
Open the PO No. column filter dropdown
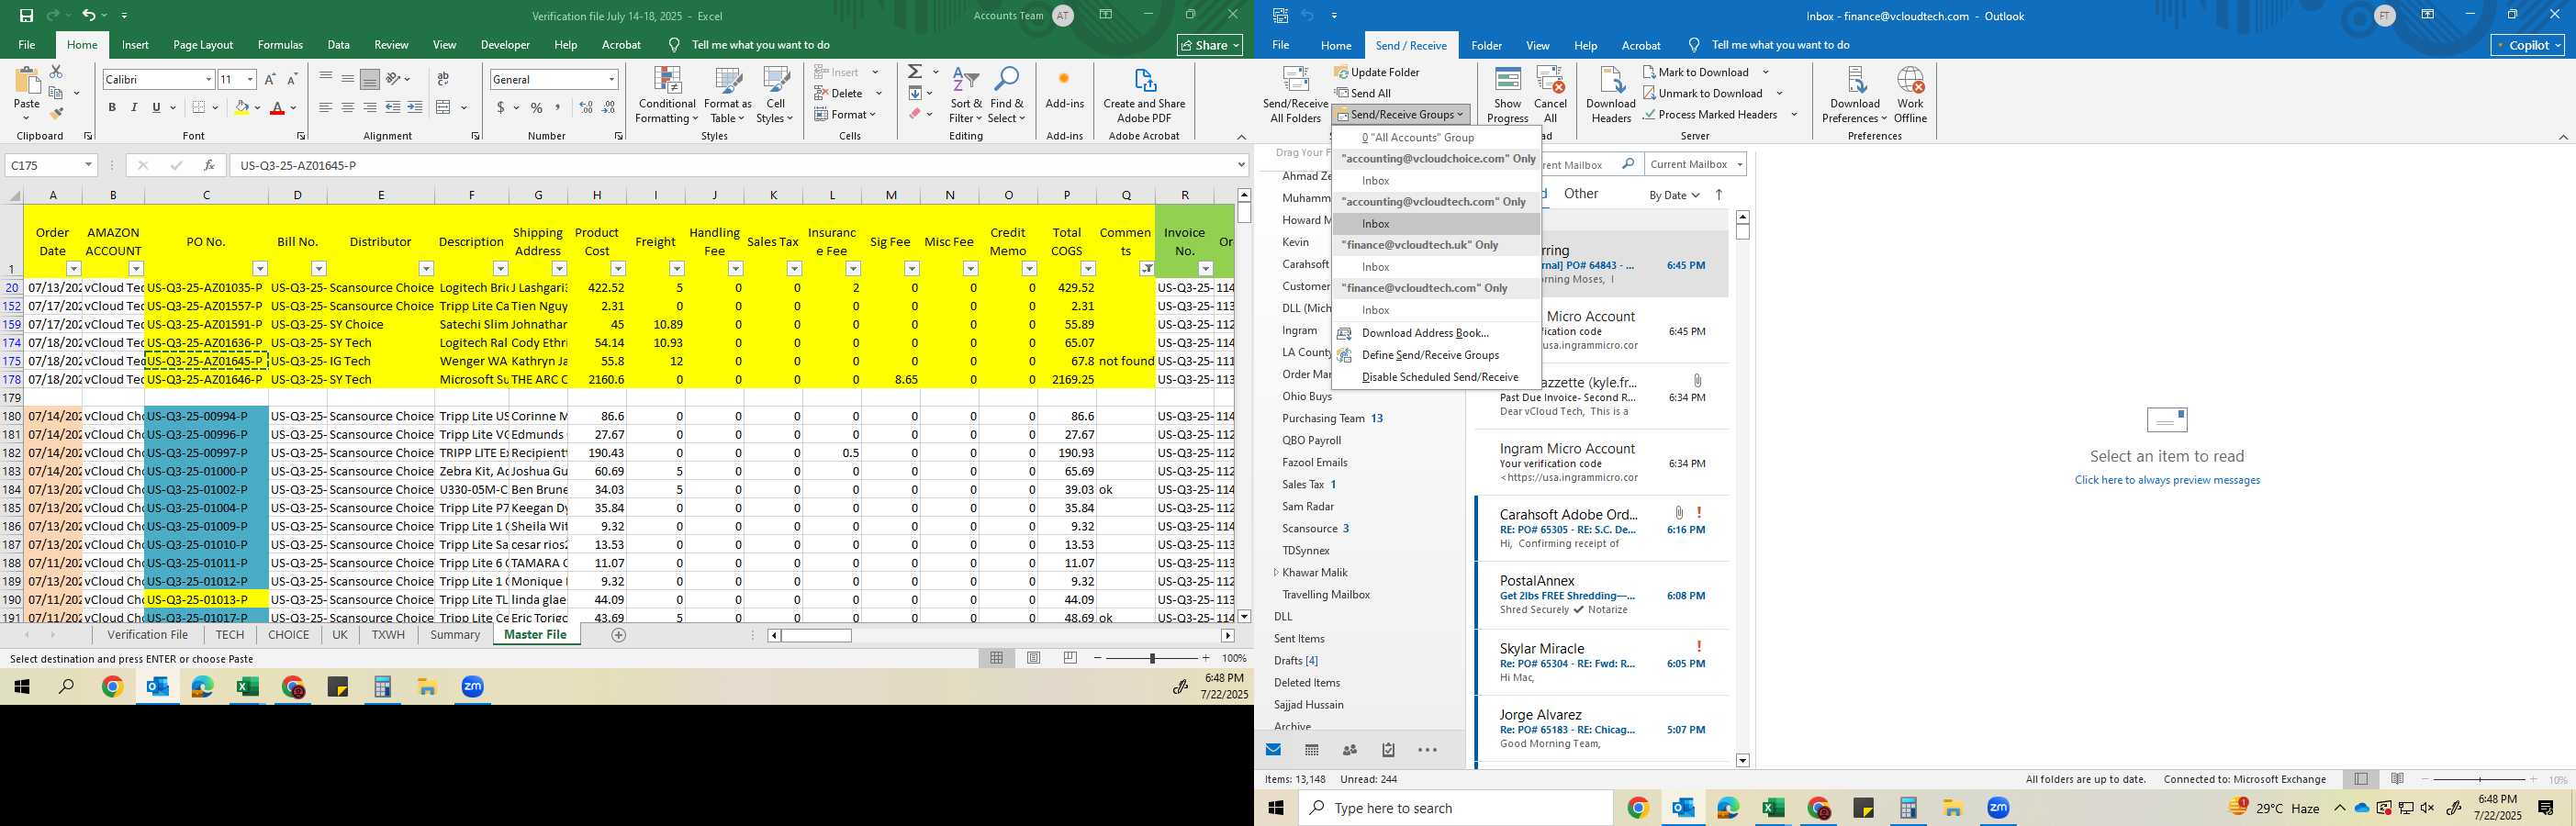pyautogui.click(x=260, y=268)
